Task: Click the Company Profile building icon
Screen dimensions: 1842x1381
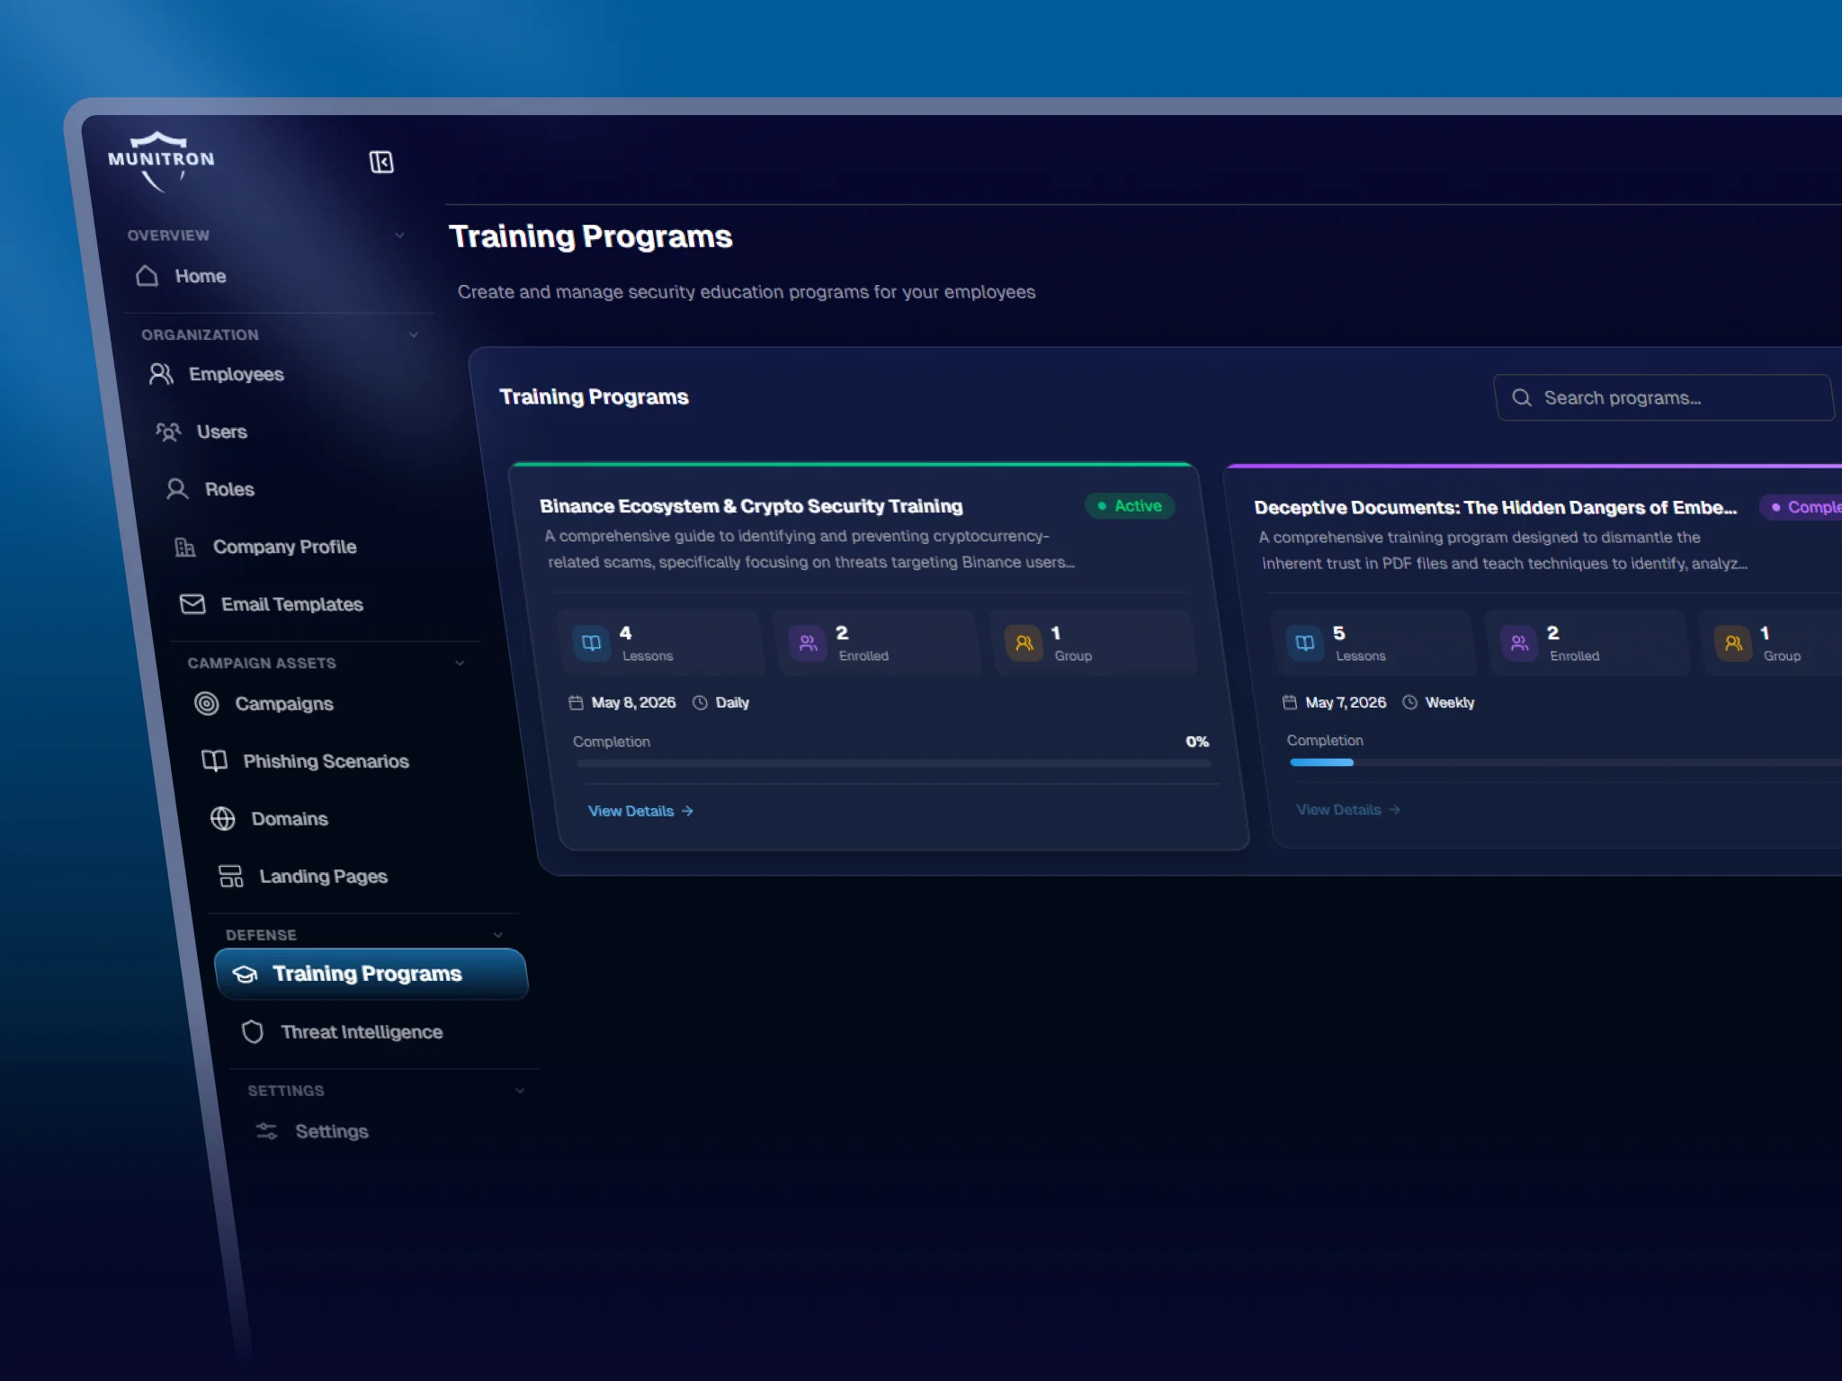Action: click(185, 547)
